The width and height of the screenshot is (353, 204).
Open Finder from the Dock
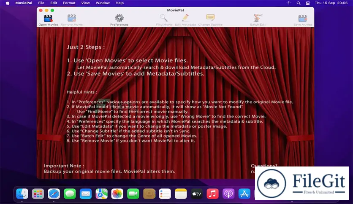pyautogui.click(x=22, y=193)
